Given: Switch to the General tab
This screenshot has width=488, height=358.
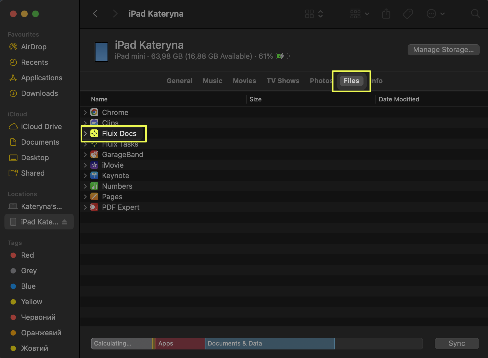Looking at the screenshot, I should 179,81.
